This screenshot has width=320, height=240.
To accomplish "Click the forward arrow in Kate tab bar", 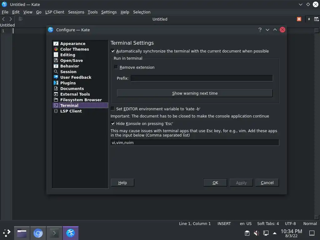I will point(11,19).
